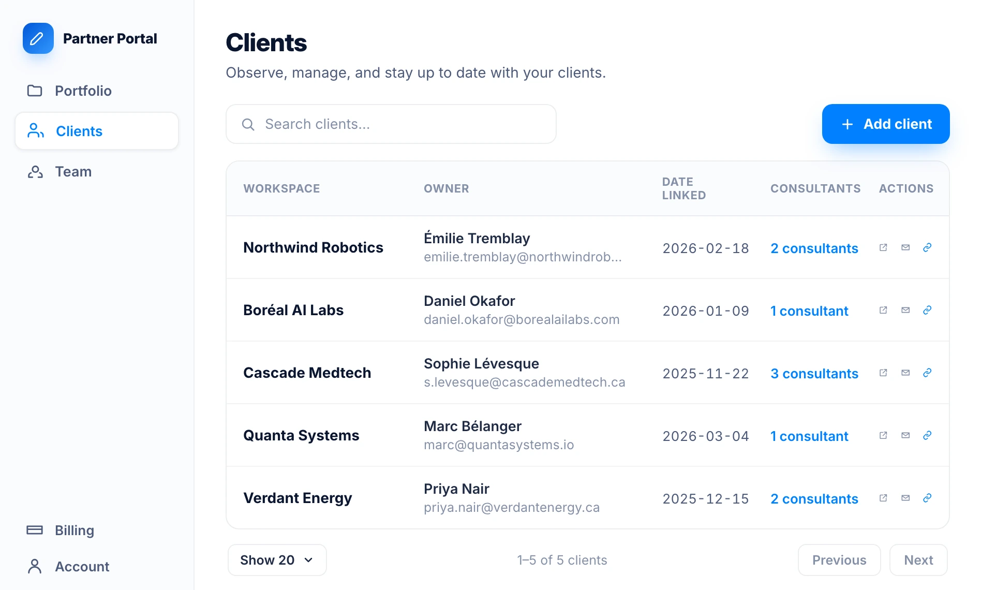Link icon in Boréal AI Labs row
Viewport: 981px width, 590px height.
click(x=927, y=310)
